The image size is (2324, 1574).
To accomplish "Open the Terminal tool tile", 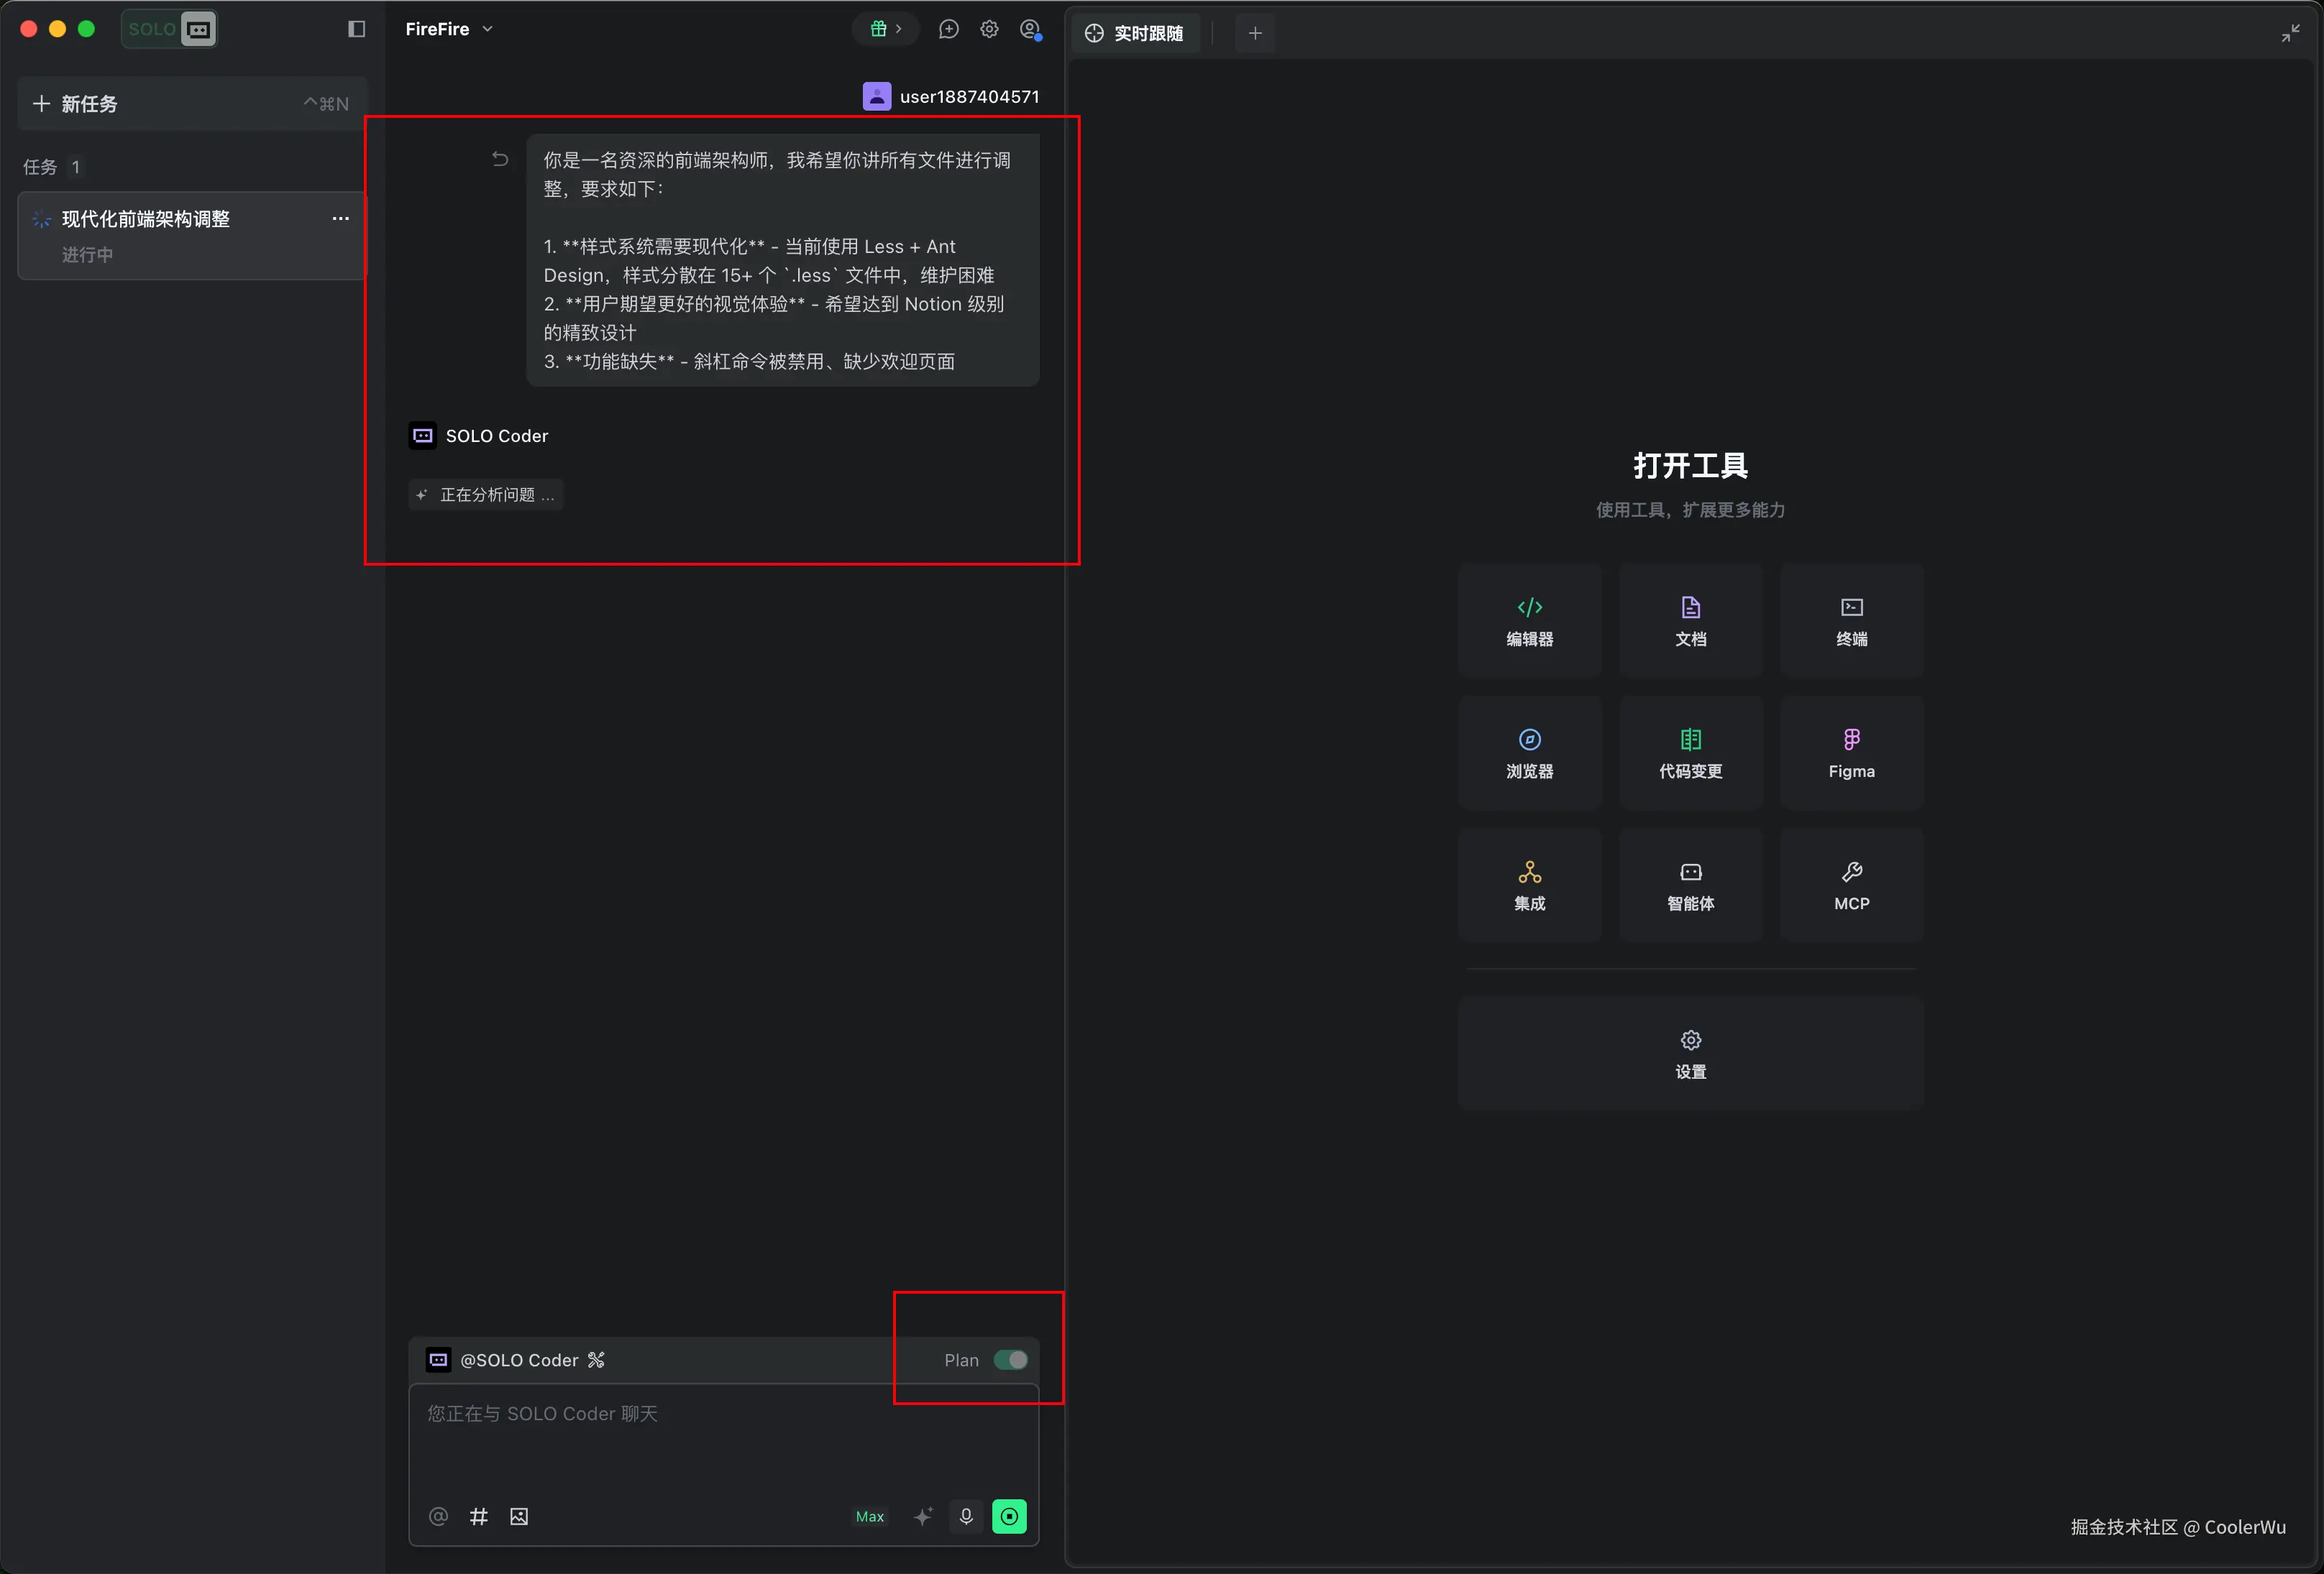I will click(1851, 620).
